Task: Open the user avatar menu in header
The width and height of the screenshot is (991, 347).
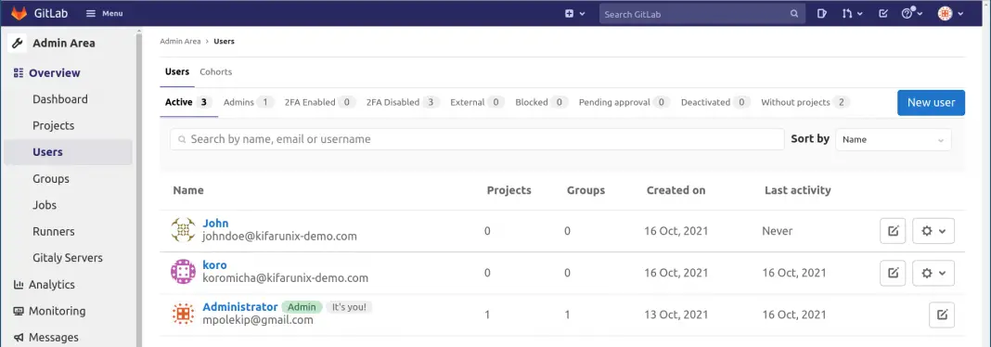Action: pos(950,13)
